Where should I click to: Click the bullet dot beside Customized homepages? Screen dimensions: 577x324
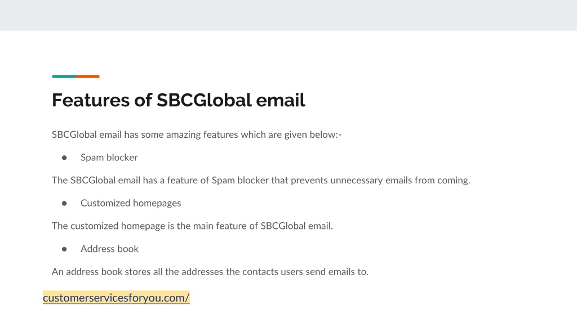pyautogui.click(x=64, y=203)
